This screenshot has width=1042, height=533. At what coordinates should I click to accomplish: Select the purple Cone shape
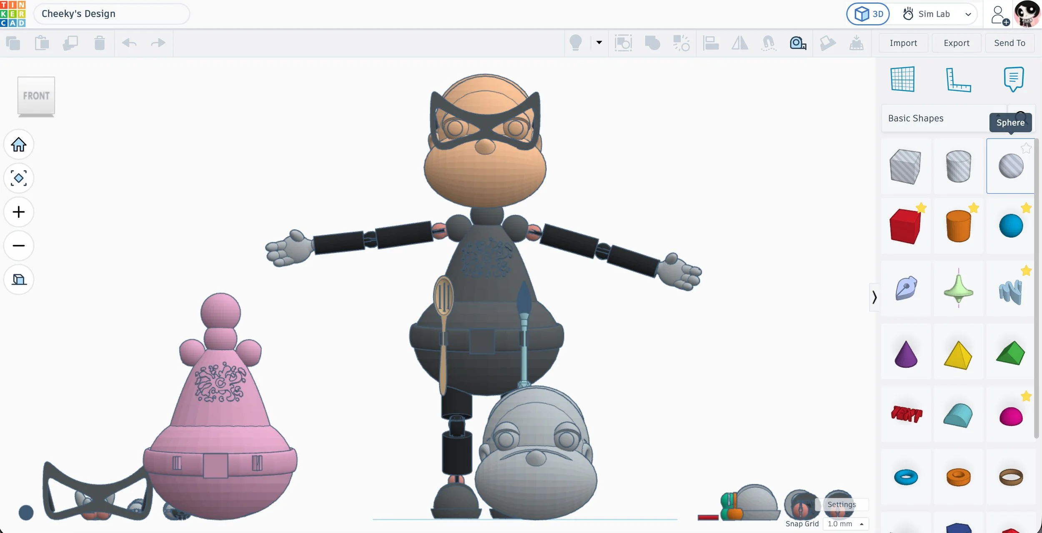[x=905, y=354]
